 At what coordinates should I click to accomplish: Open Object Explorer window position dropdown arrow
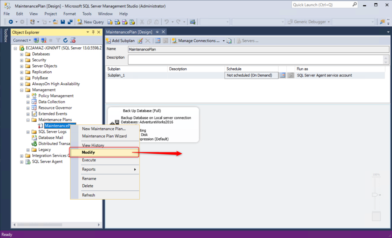(x=88, y=32)
